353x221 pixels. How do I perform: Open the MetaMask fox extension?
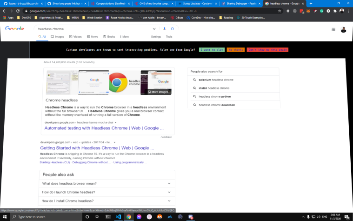pos(308,11)
